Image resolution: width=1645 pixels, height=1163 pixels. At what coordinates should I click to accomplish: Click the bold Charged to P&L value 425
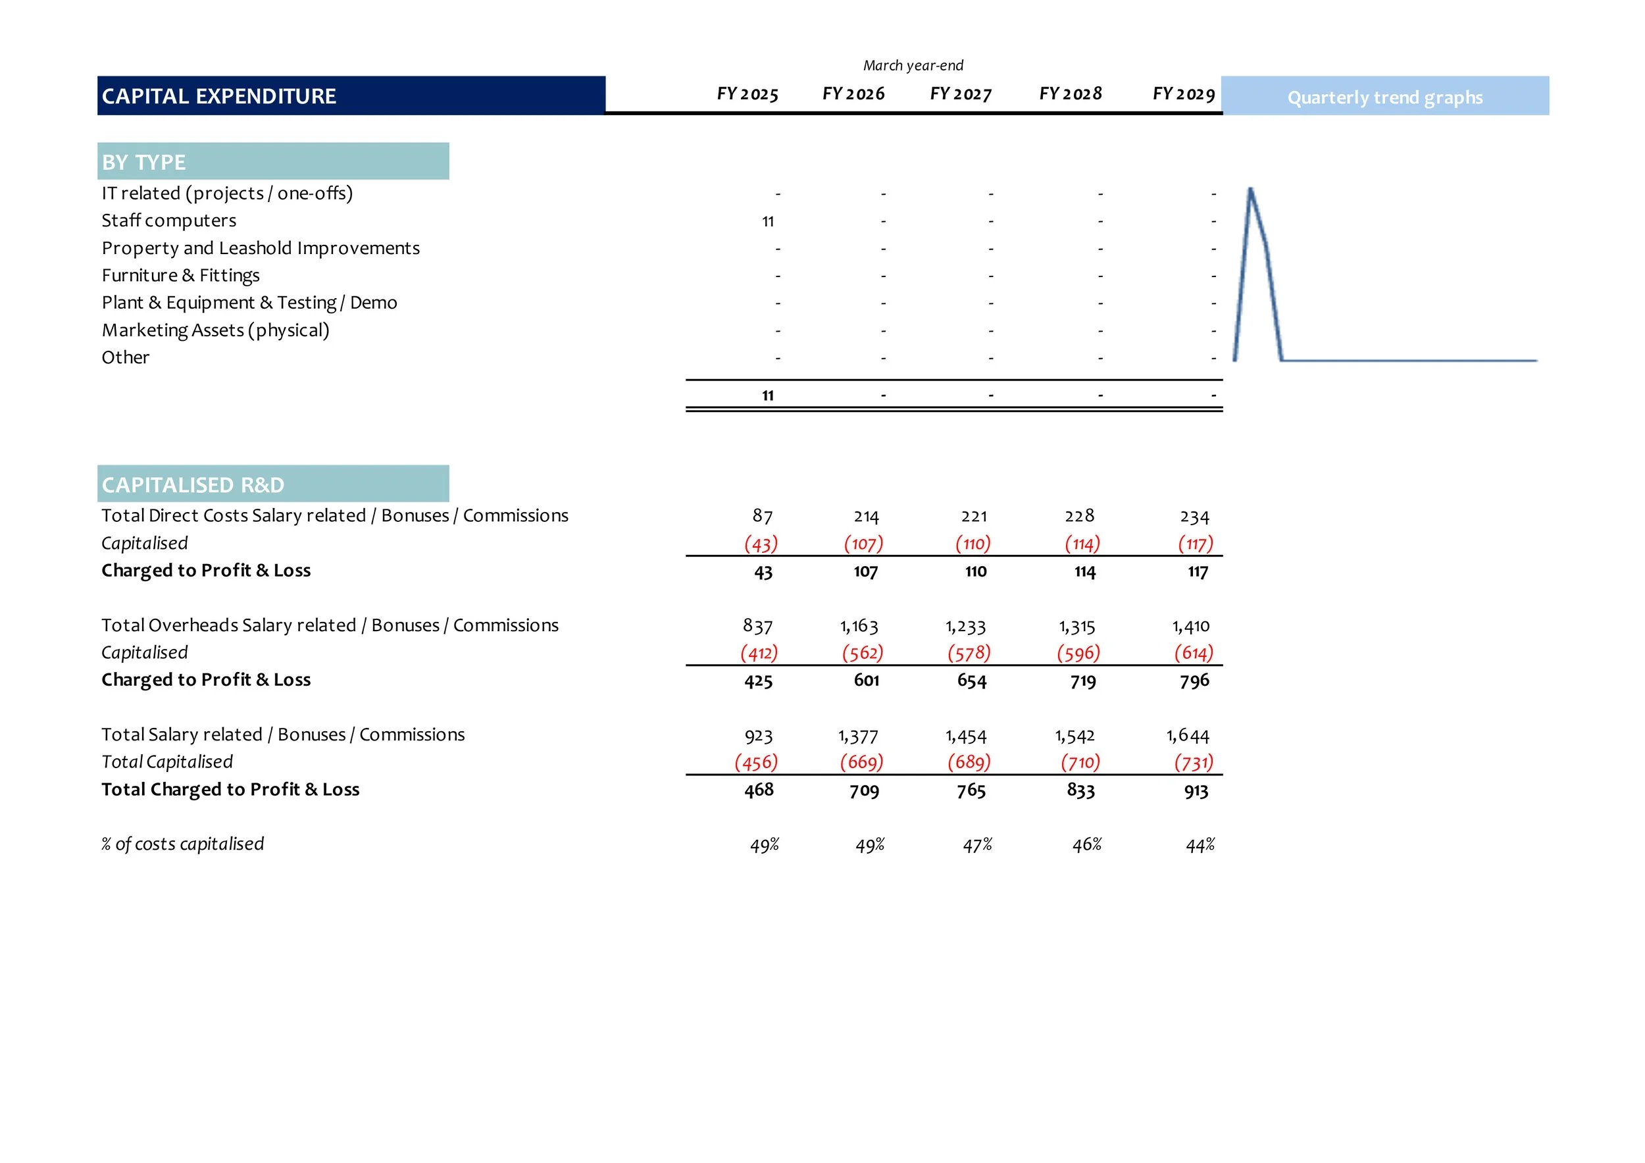758,681
